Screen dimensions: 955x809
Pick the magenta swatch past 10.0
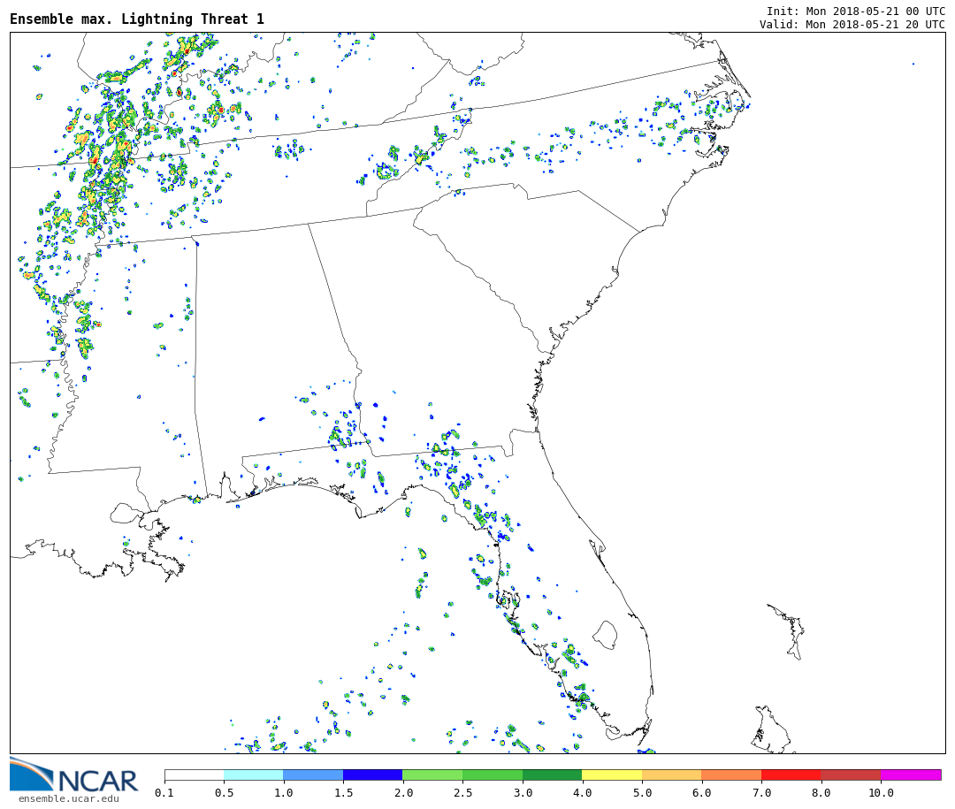(910, 775)
